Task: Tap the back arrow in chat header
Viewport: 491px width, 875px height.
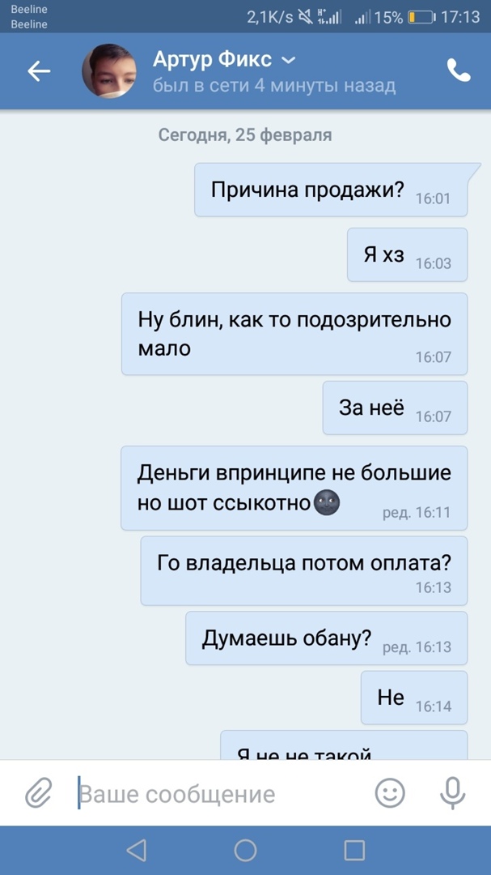Action: click(39, 70)
